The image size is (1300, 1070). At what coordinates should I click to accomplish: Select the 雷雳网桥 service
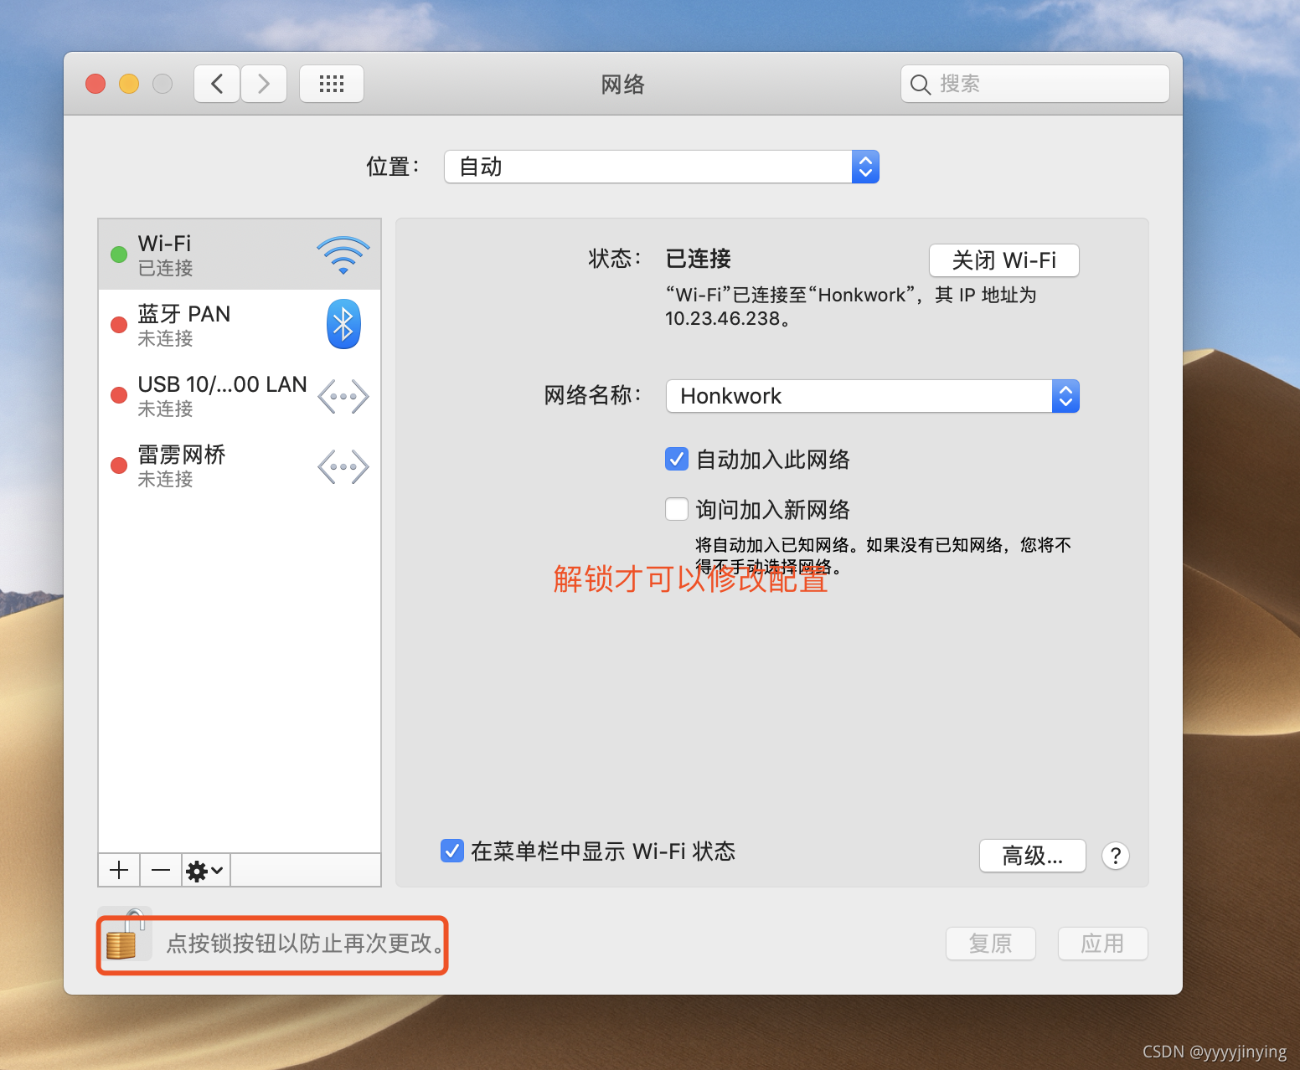(240, 466)
